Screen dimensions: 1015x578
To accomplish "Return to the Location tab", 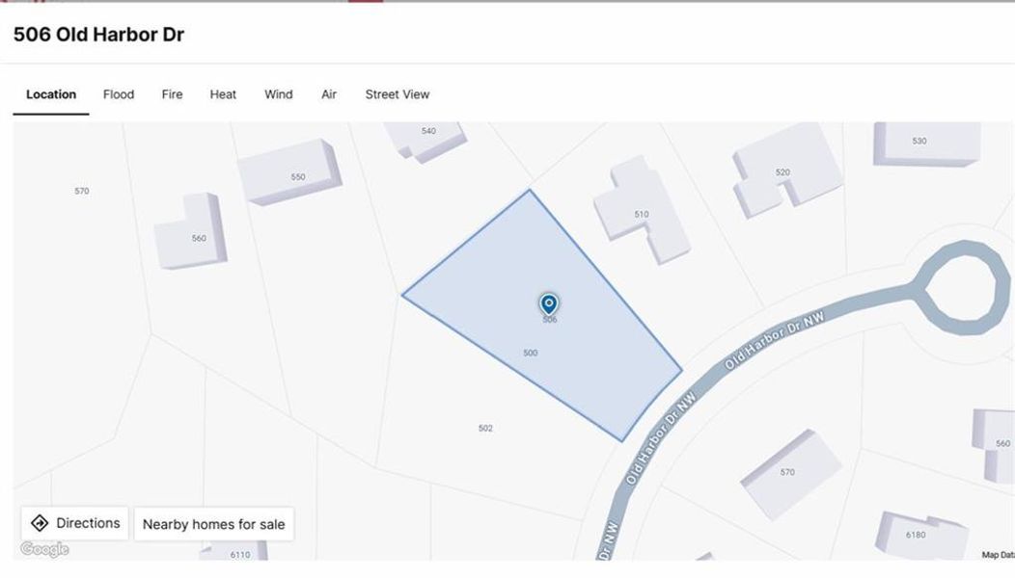I will point(50,93).
